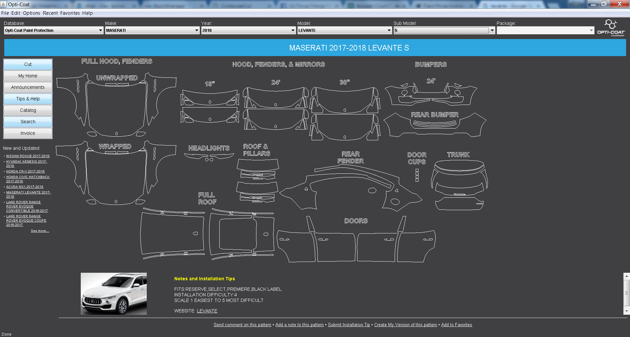
Task: Click Create My Version of this pattern
Action: coord(405,325)
